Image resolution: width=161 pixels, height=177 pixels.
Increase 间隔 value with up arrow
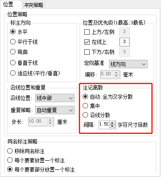pos(112,123)
